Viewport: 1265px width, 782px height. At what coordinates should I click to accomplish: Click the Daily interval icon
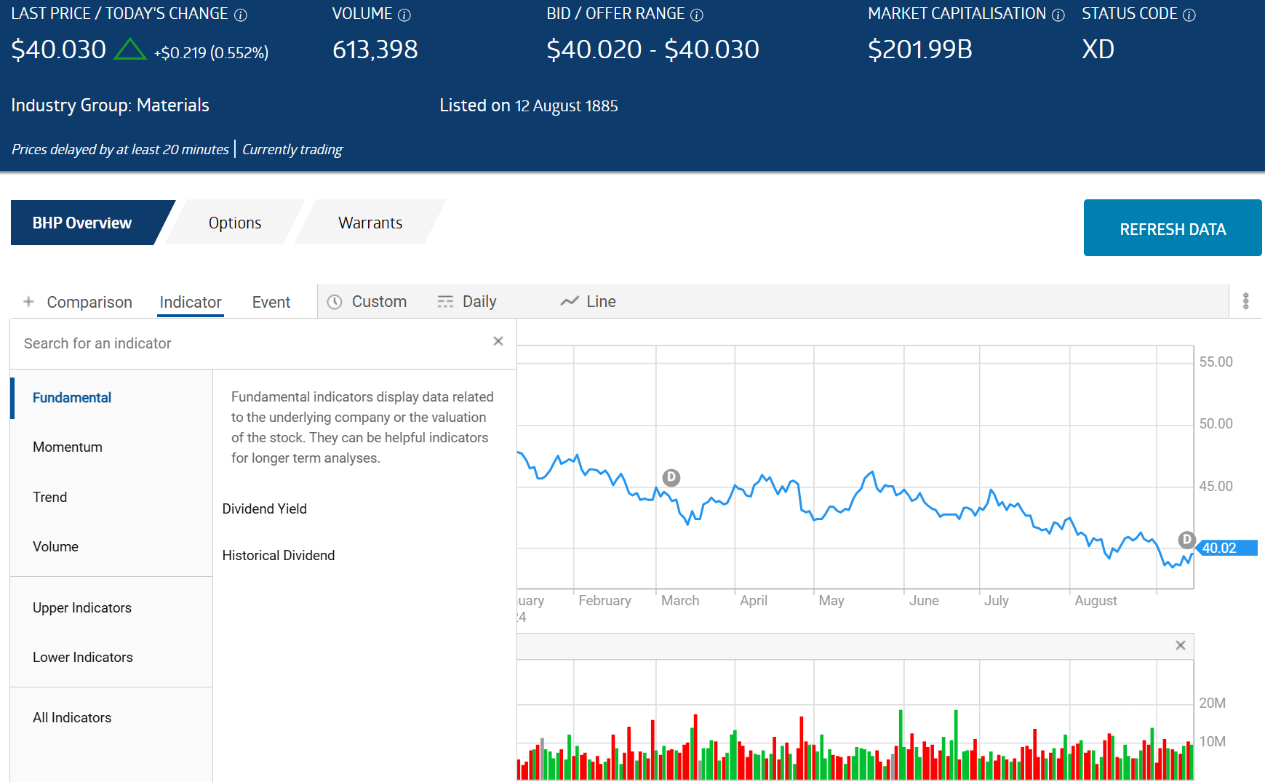[445, 302]
